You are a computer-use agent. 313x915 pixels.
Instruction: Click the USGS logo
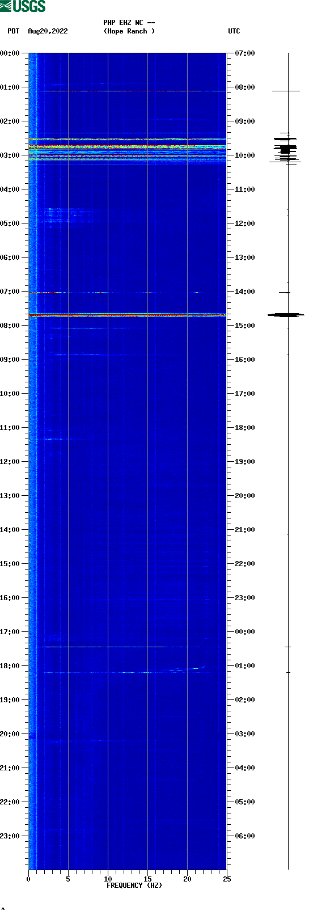pyautogui.click(x=23, y=6)
